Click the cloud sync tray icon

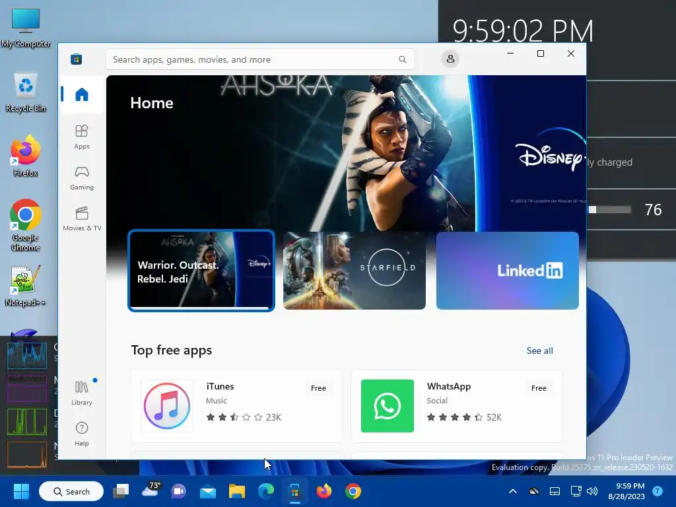533,491
